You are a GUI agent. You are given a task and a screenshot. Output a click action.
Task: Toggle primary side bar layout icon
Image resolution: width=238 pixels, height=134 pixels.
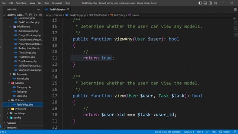point(200,3)
